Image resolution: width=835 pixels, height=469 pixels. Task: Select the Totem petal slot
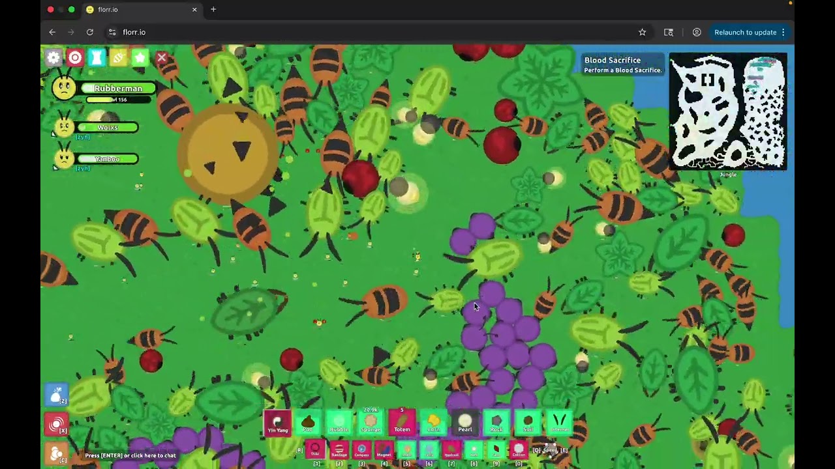point(402,422)
